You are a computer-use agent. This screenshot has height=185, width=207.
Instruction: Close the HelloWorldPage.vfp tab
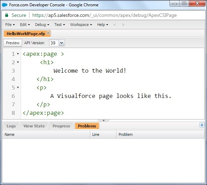coord(48,33)
